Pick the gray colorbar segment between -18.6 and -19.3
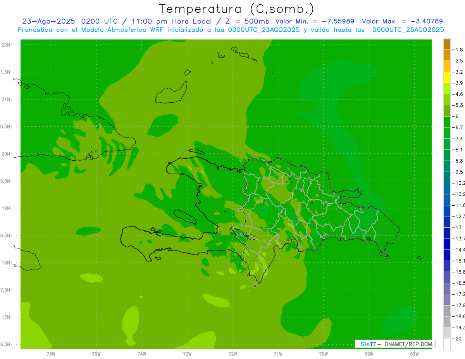465x359 pixels. pos(447,322)
